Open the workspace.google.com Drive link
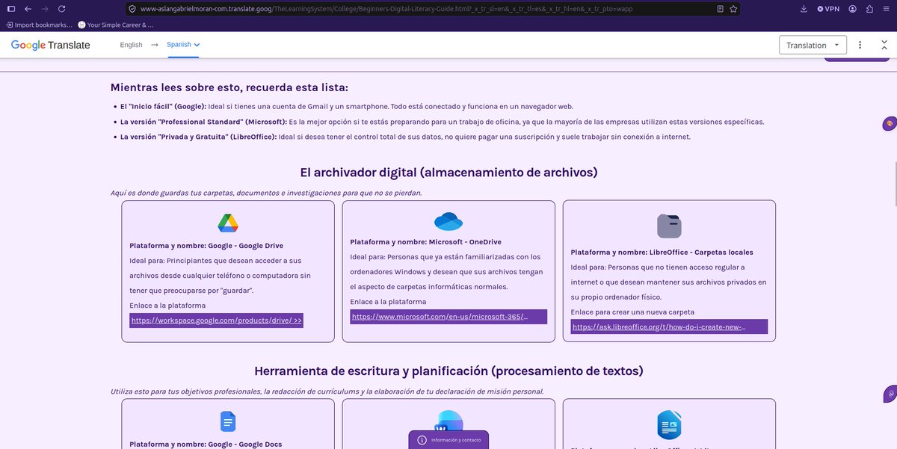 click(217, 321)
